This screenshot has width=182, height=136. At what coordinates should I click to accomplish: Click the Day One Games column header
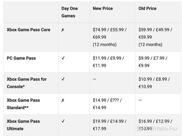click(x=69, y=12)
